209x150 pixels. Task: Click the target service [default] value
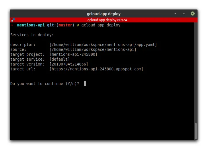tap(59, 59)
